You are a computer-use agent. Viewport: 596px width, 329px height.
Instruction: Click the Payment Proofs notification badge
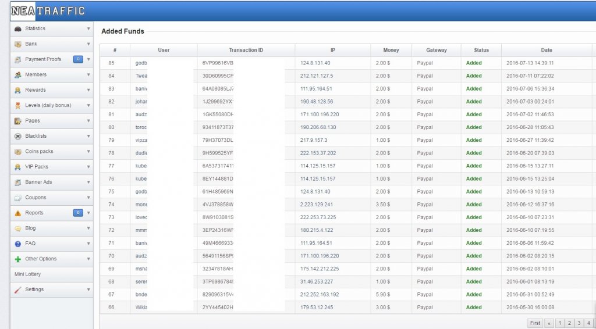click(78, 59)
